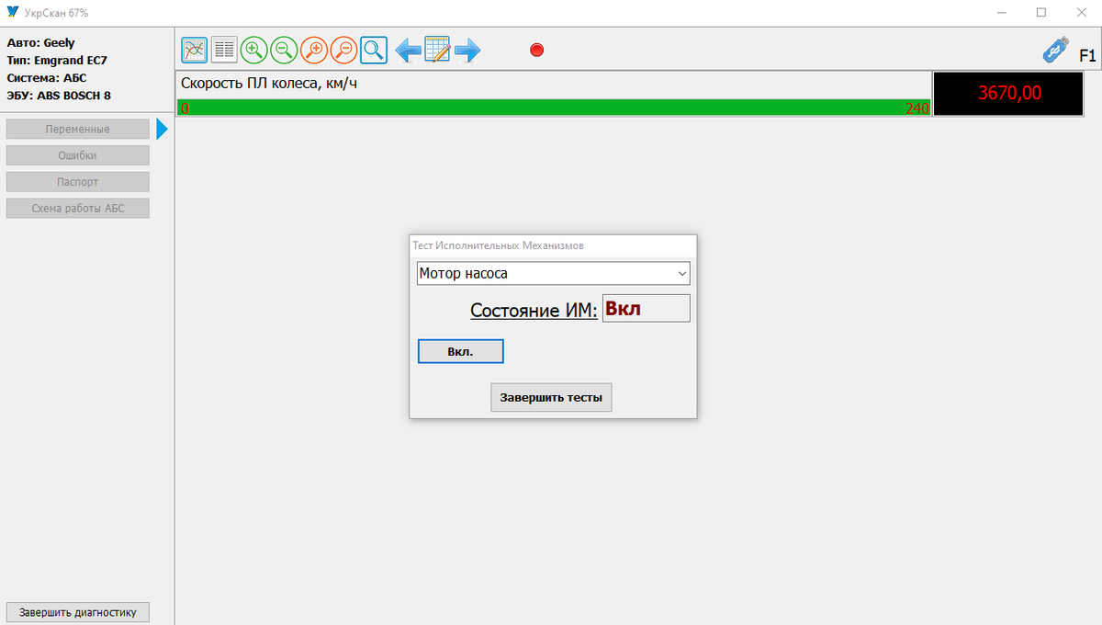Open the table edit icon with pencil
Viewport: 1102px width, 625px height.
click(437, 49)
